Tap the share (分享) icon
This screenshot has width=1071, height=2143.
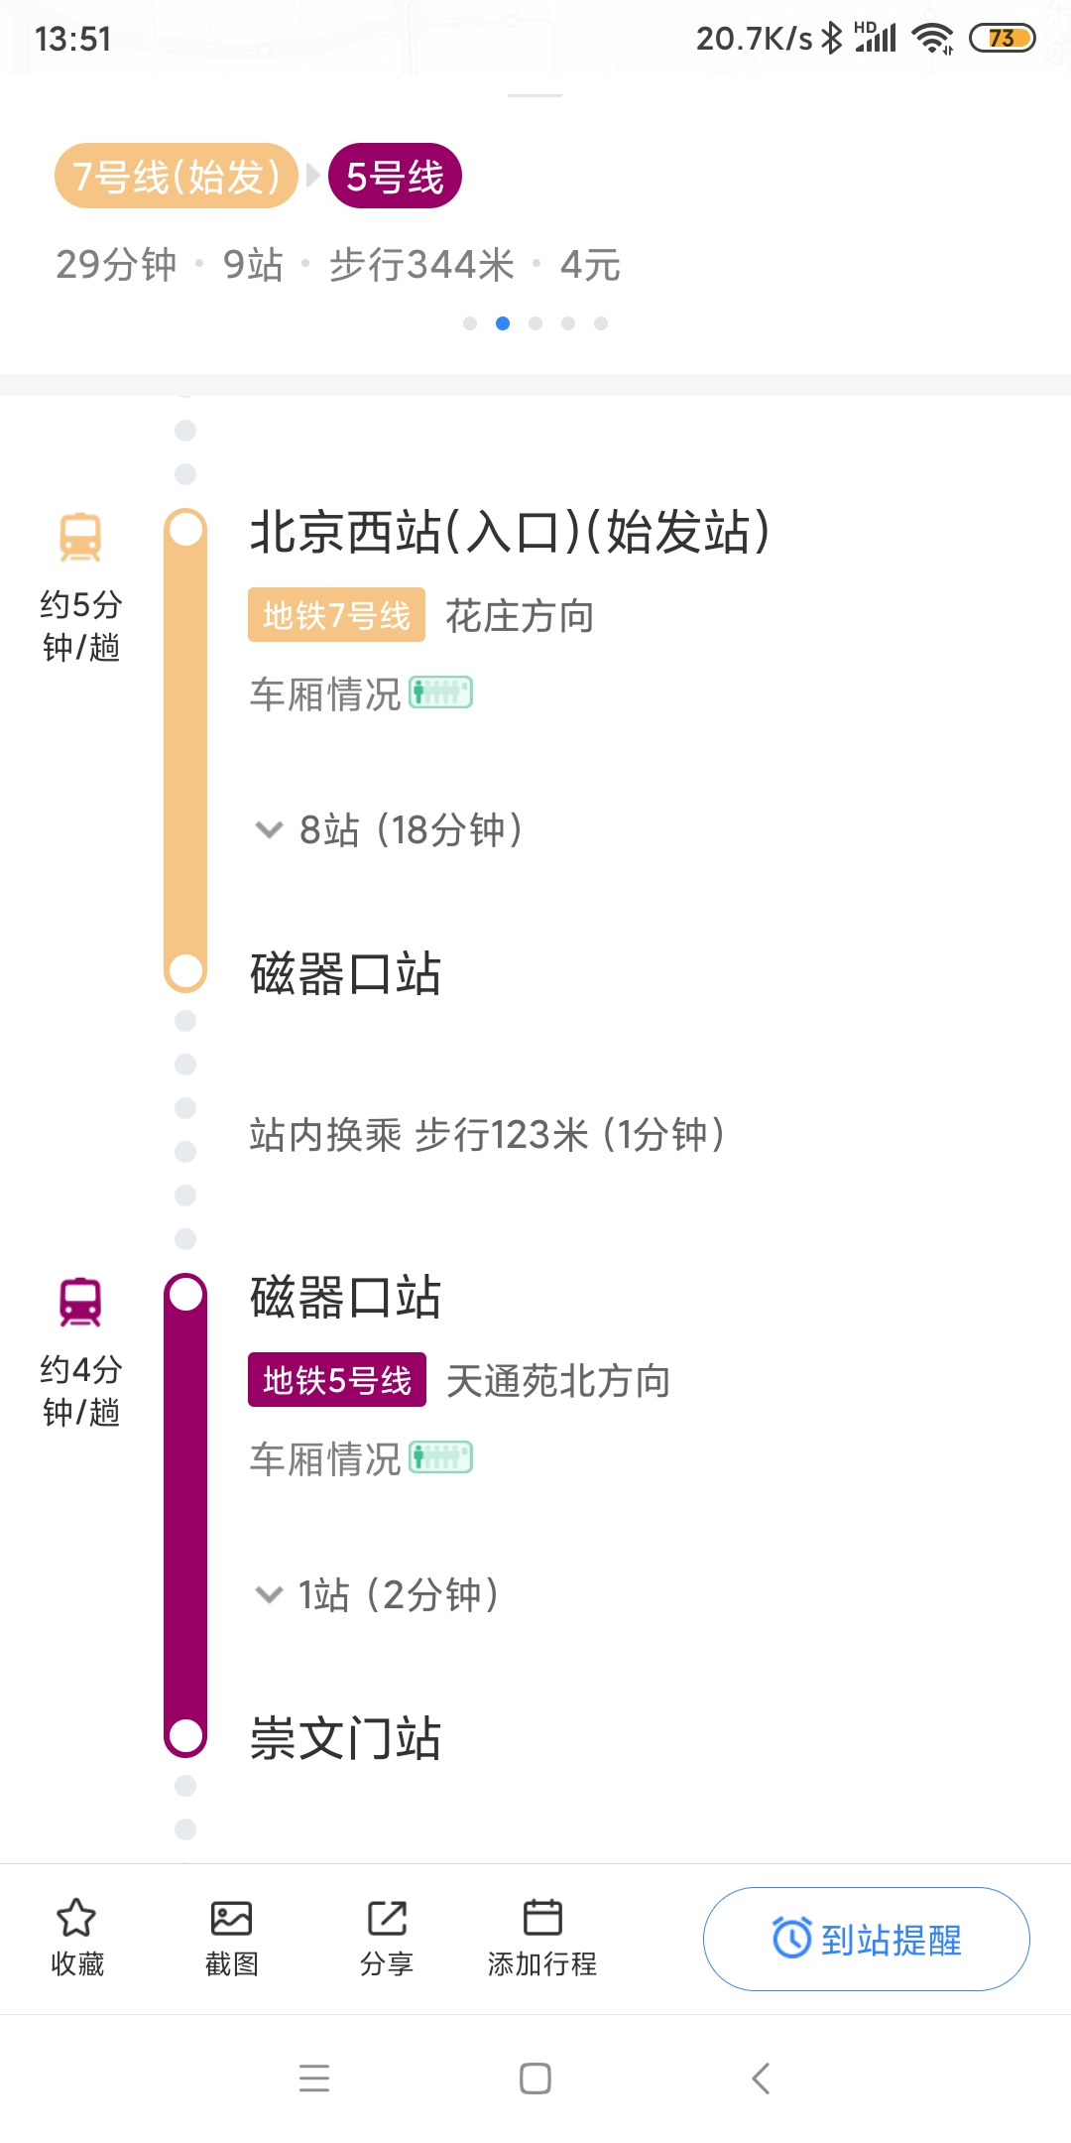tap(387, 1918)
